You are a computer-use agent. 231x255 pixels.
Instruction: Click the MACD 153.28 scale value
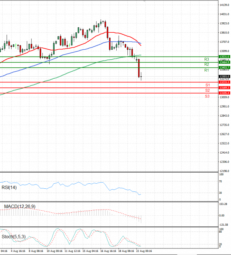coord(223,204)
